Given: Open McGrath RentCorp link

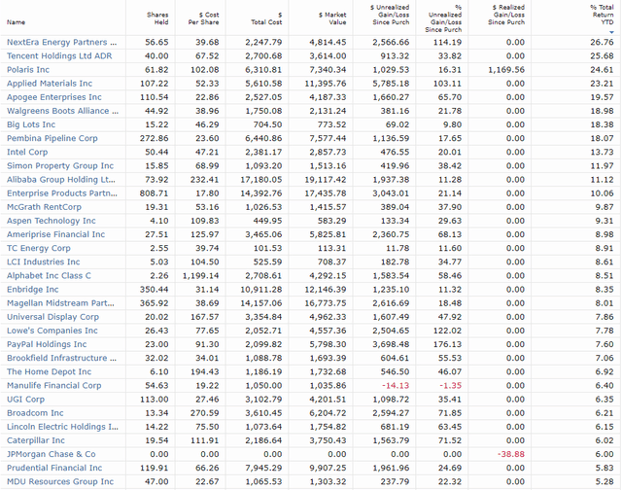Looking at the screenshot, I should [x=44, y=207].
